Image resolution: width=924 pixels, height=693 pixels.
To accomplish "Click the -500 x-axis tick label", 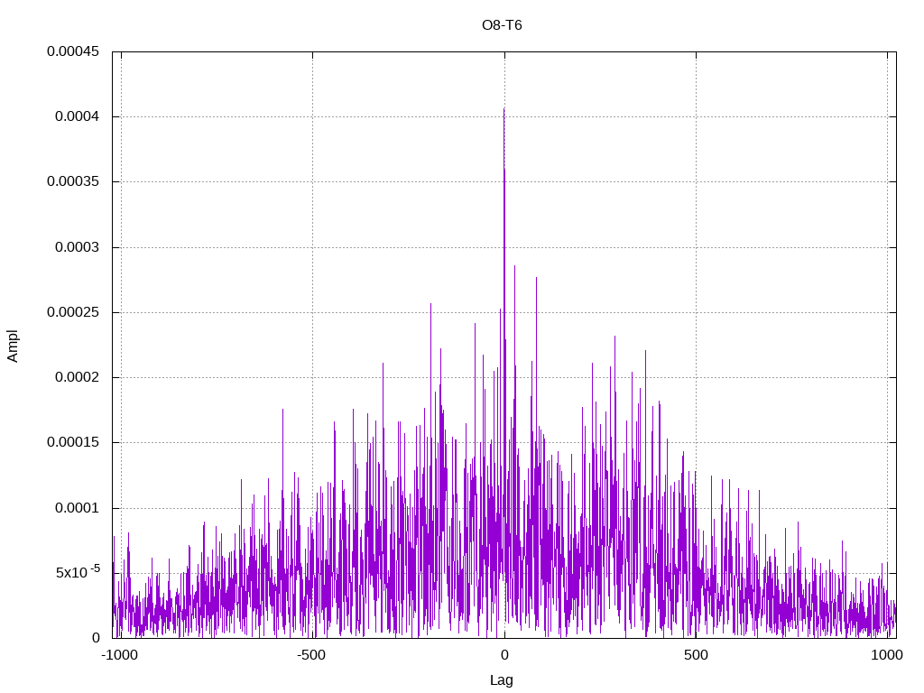I will pyautogui.click(x=311, y=655).
